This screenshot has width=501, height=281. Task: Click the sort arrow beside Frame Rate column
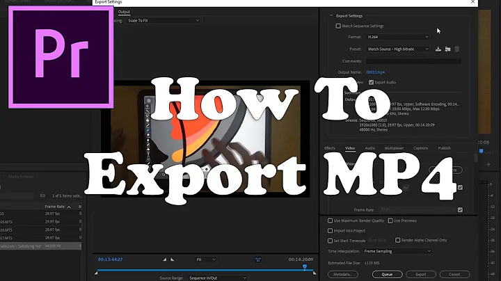pyautogui.click(x=69, y=207)
